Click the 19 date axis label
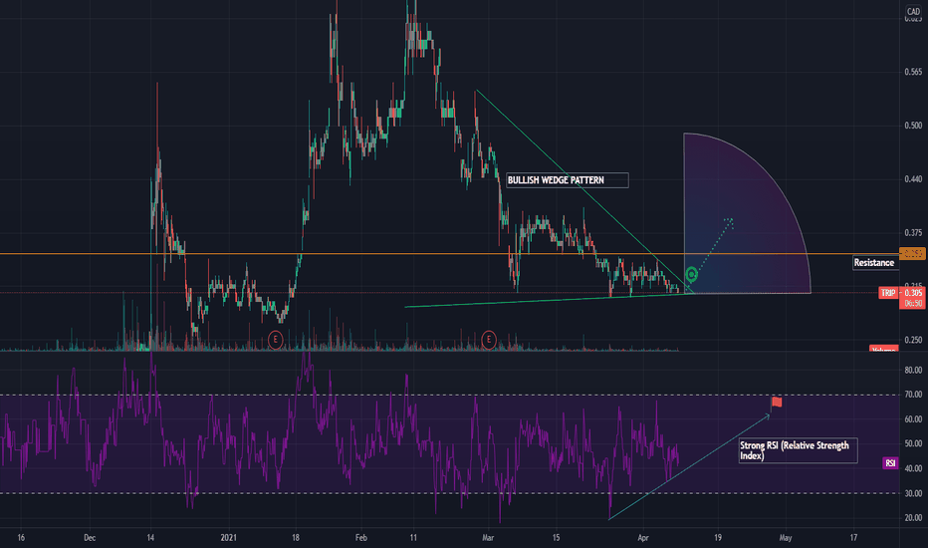The width and height of the screenshot is (928, 548). click(717, 538)
